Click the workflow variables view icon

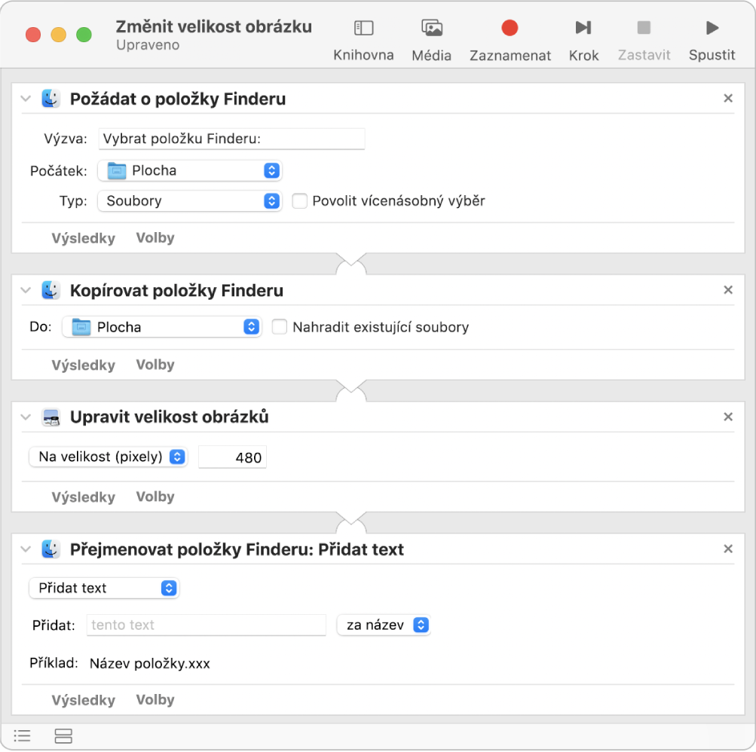[63, 735]
